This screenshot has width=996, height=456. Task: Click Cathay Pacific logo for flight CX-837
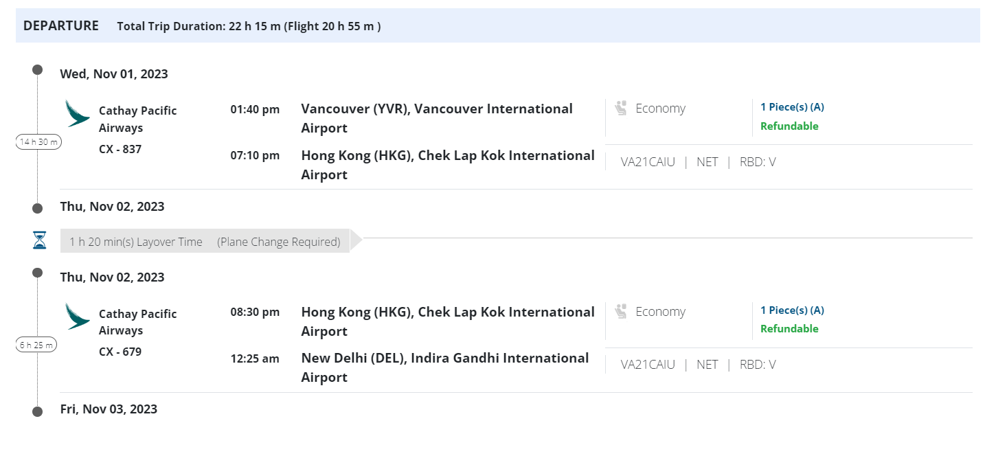(x=77, y=113)
